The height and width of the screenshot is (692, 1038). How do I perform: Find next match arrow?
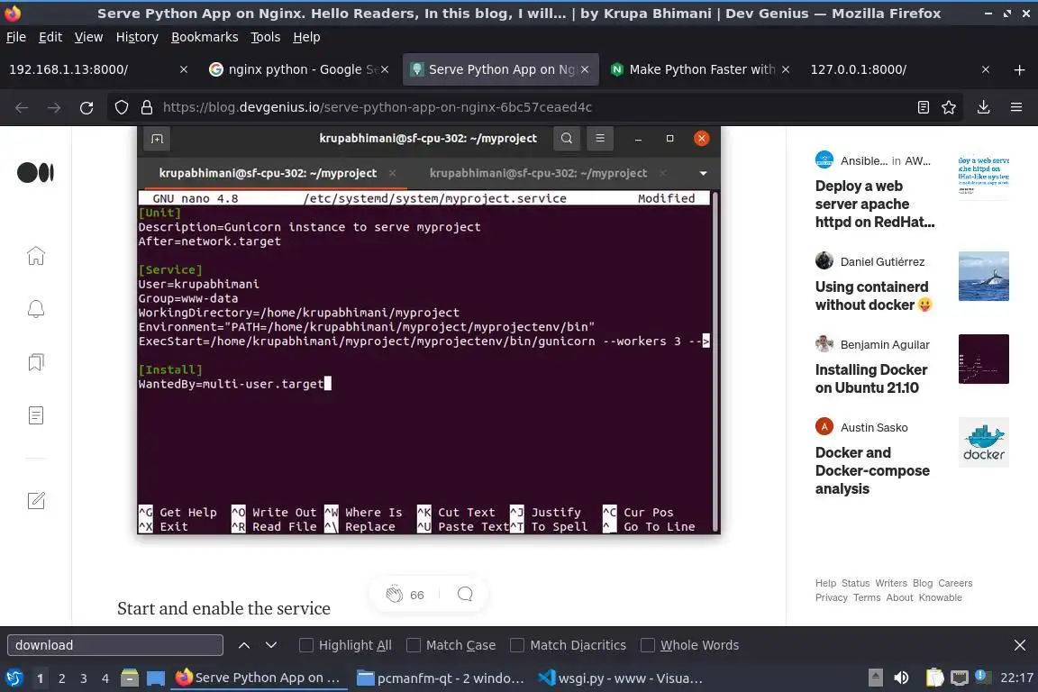point(270,645)
